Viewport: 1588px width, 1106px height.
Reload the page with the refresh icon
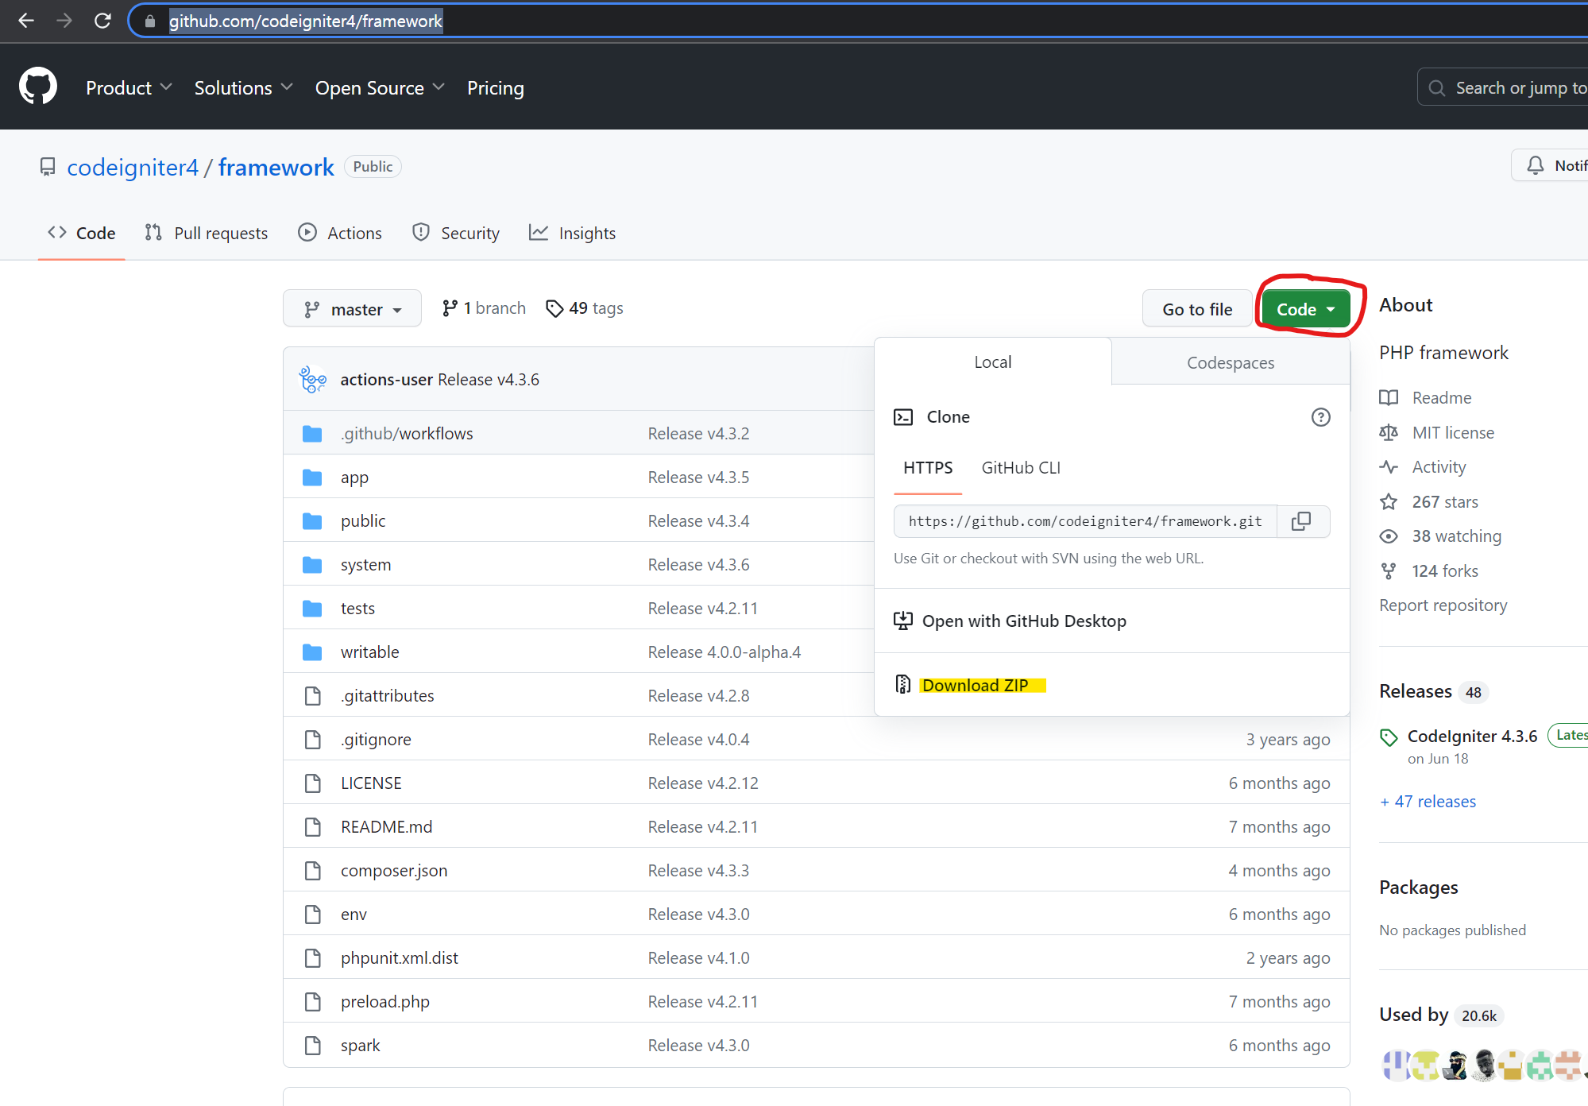click(102, 21)
